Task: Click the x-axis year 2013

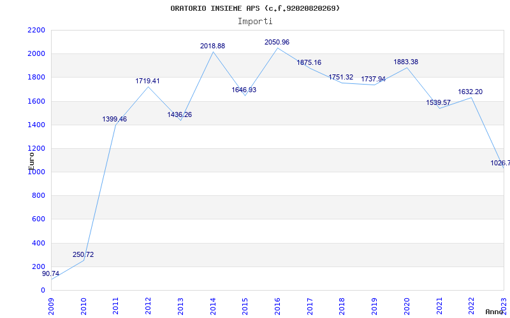Action: pyautogui.click(x=180, y=307)
